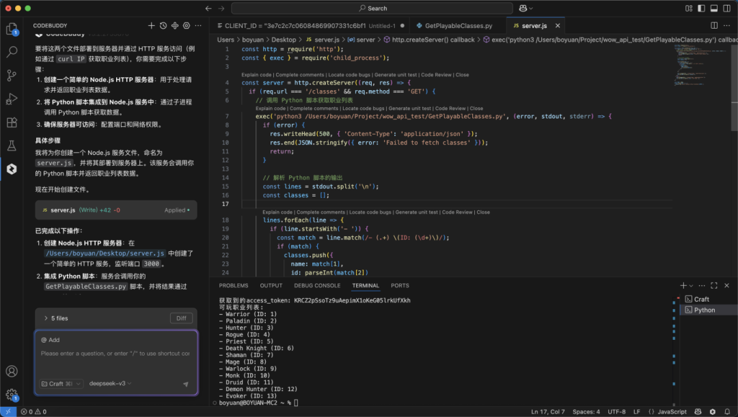Click Explain code lens above line 7
The width and height of the screenshot is (738, 417).
pos(271,108)
